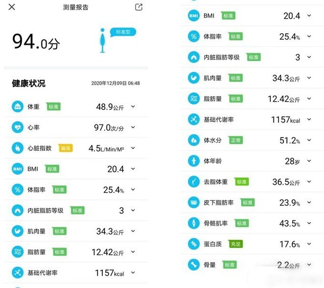
Task: Tap the blue body figure illustration
Action: point(102,40)
